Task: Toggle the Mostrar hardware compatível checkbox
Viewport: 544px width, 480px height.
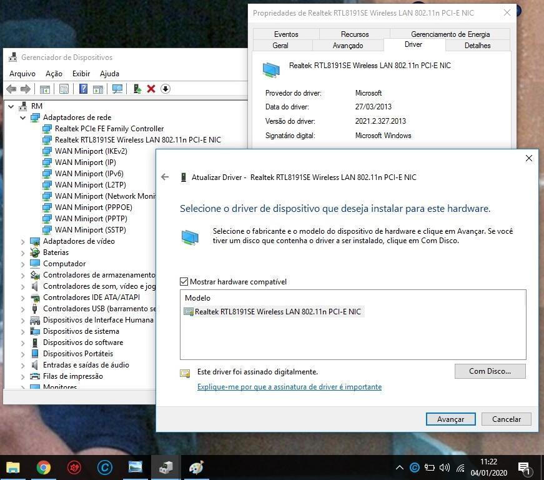Action: click(x=184, y=282)
